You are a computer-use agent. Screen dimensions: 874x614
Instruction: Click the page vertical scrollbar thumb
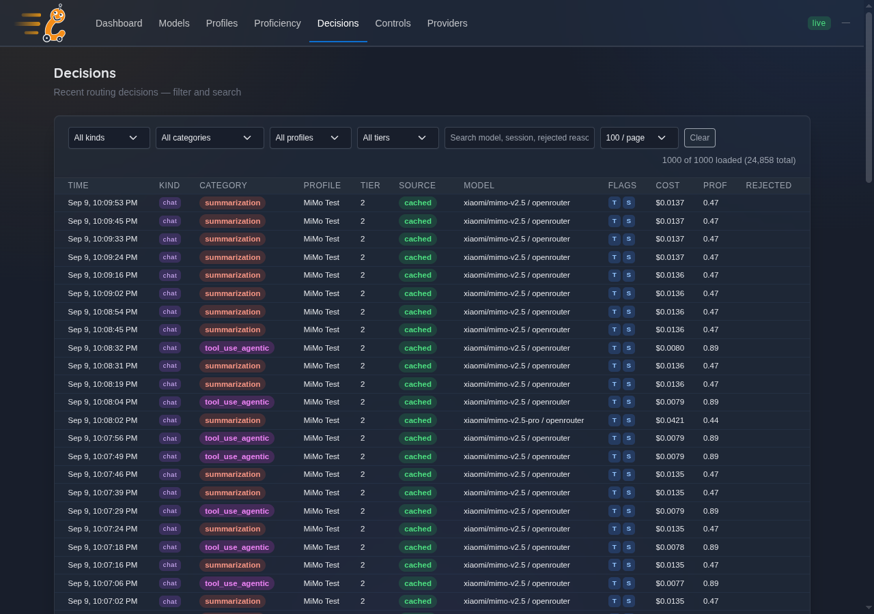869,97
